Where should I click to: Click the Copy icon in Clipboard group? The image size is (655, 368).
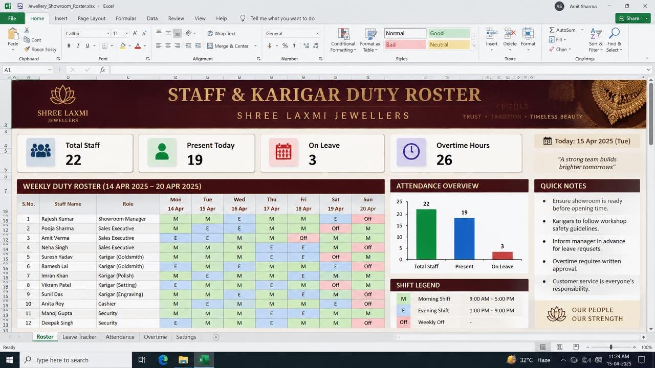27,40
